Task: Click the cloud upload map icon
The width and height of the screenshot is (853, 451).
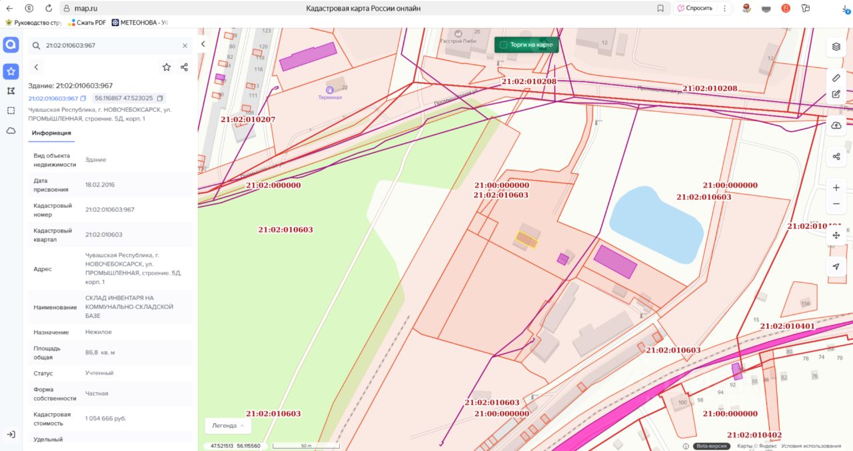Action: 836,125
